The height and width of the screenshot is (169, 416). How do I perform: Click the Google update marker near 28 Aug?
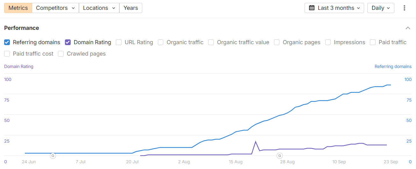pos(279,156)
